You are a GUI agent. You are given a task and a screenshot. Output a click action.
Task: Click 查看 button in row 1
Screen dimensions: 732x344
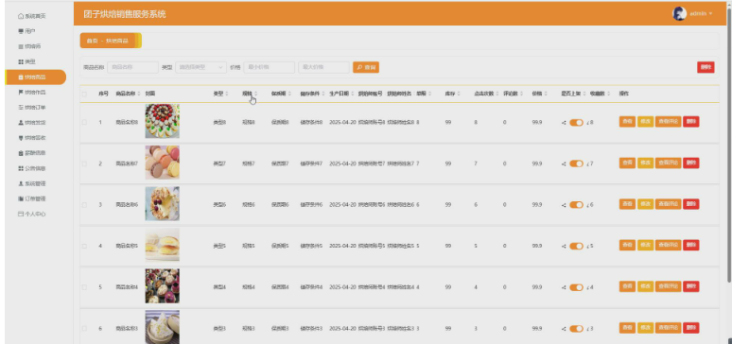(x=627, y=122)
